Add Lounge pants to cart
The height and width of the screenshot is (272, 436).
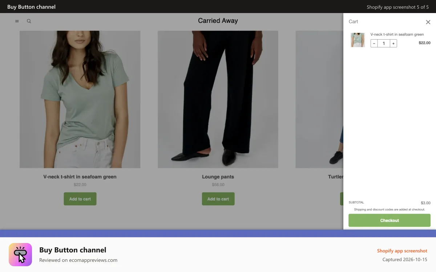pos(218,199)
